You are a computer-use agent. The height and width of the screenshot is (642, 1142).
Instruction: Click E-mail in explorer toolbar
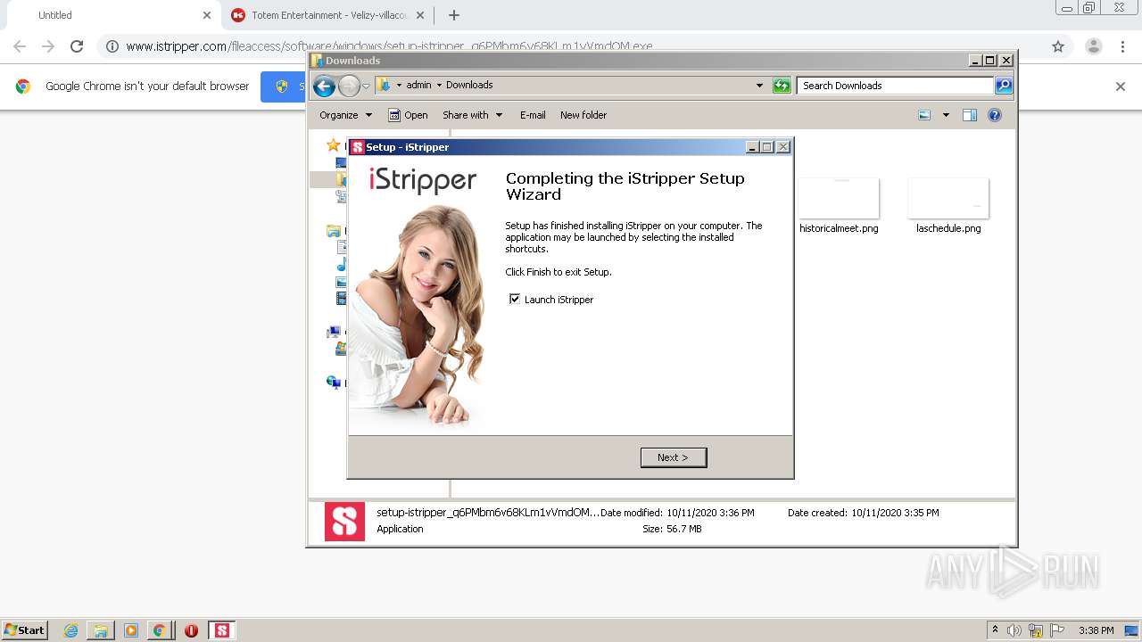(533, 115)
